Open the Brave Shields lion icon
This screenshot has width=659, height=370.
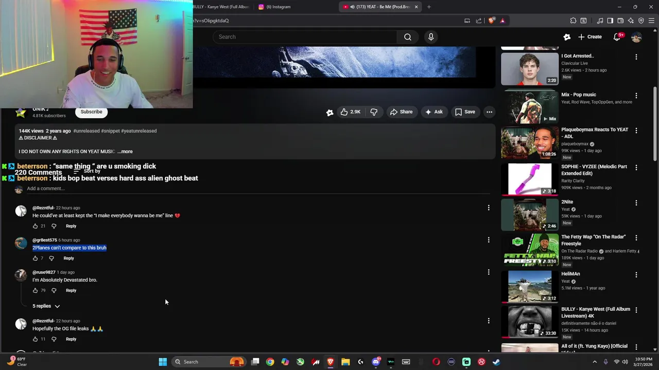coord(492,21)
